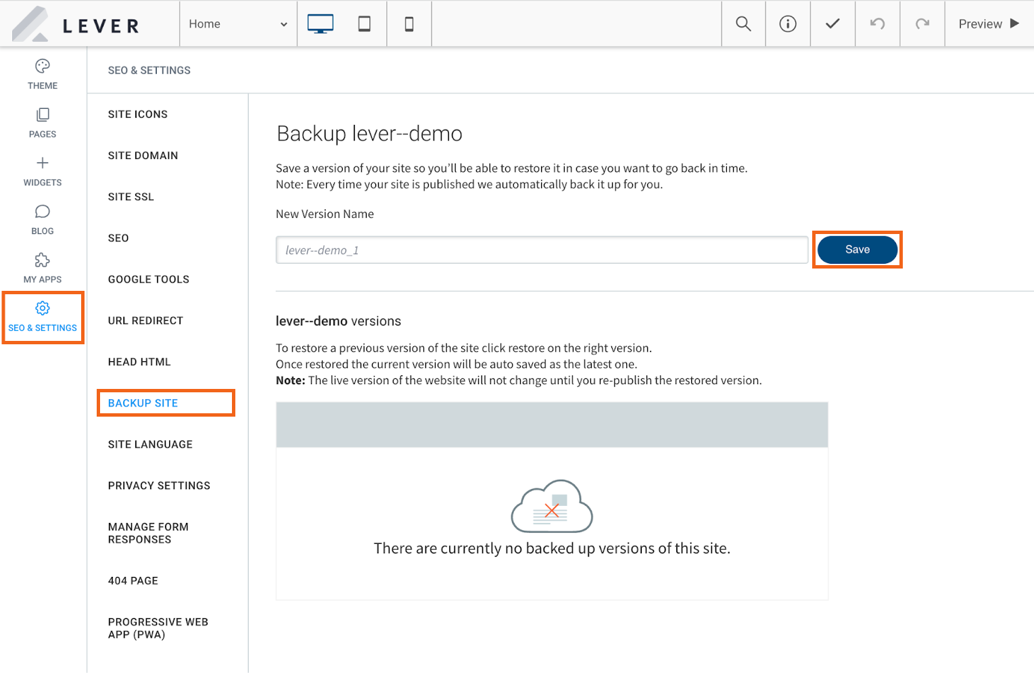
Task: Open the search magnifier tool
Action: click(743, 24)
